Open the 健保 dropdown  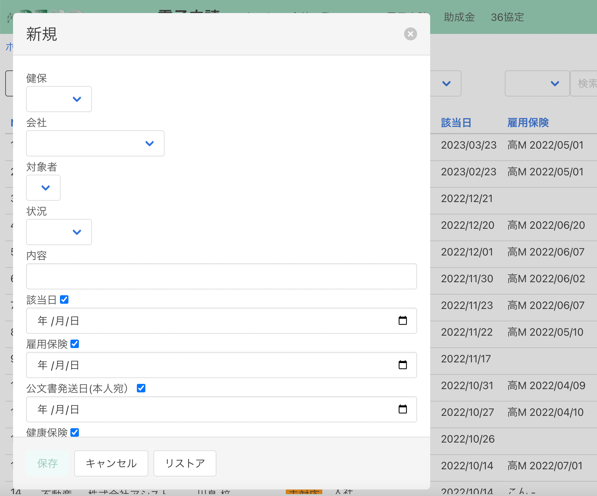[59, 99]
